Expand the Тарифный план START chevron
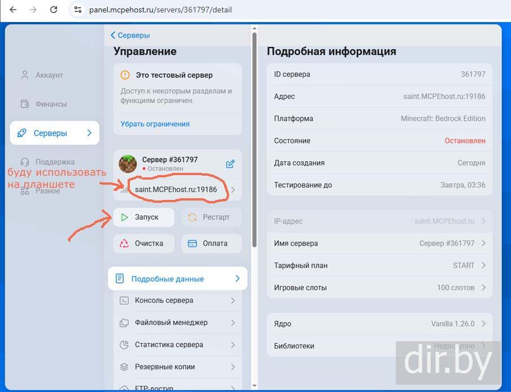 pyautogui.click(x=484, y=265)
